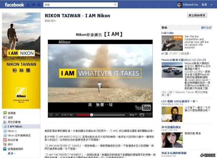Image resolution: width=217 pixels, height=158 pixels.
Task: Go to 首頁 home link
Action: coord(204,4)
